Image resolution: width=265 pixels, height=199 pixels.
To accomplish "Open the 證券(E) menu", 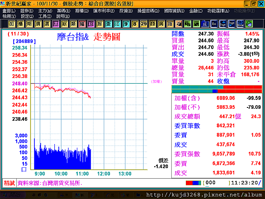I will click(26, 11).
